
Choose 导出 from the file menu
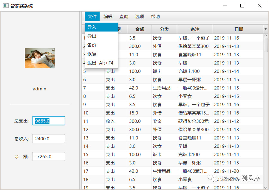point(101,36)
